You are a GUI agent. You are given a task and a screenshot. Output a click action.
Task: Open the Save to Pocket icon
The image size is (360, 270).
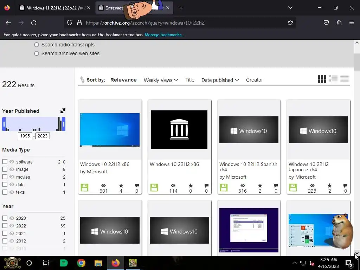pyautogui.click(x=326, y=23)
